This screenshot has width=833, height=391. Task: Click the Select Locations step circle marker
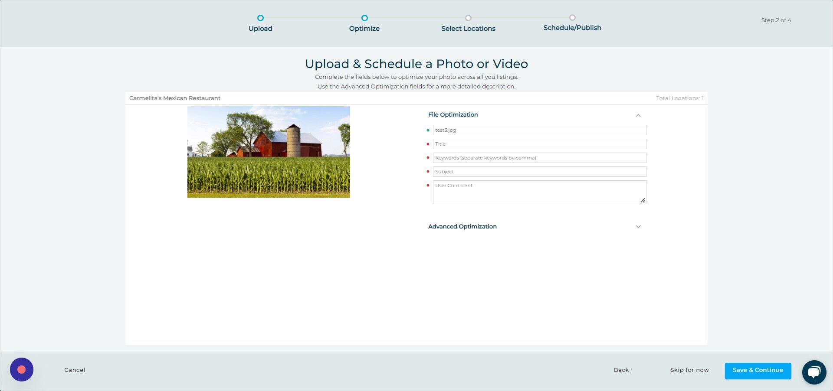(468, 18)
